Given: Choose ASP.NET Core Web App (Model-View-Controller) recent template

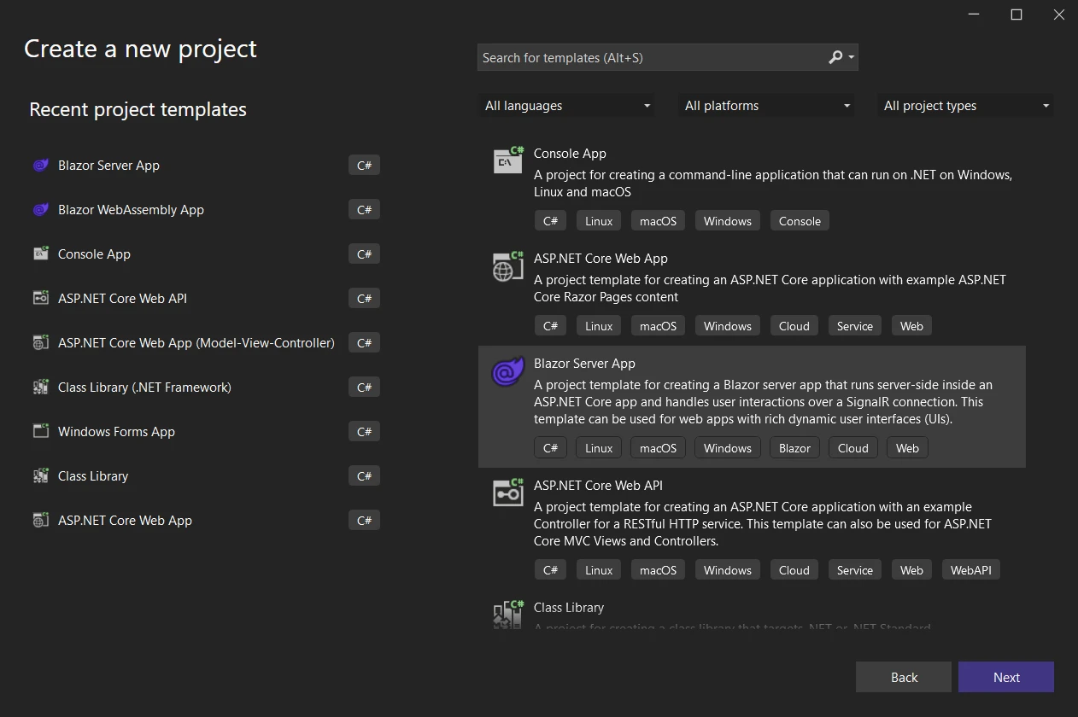Looking at the screenshot, I should (x=196, y=343).
